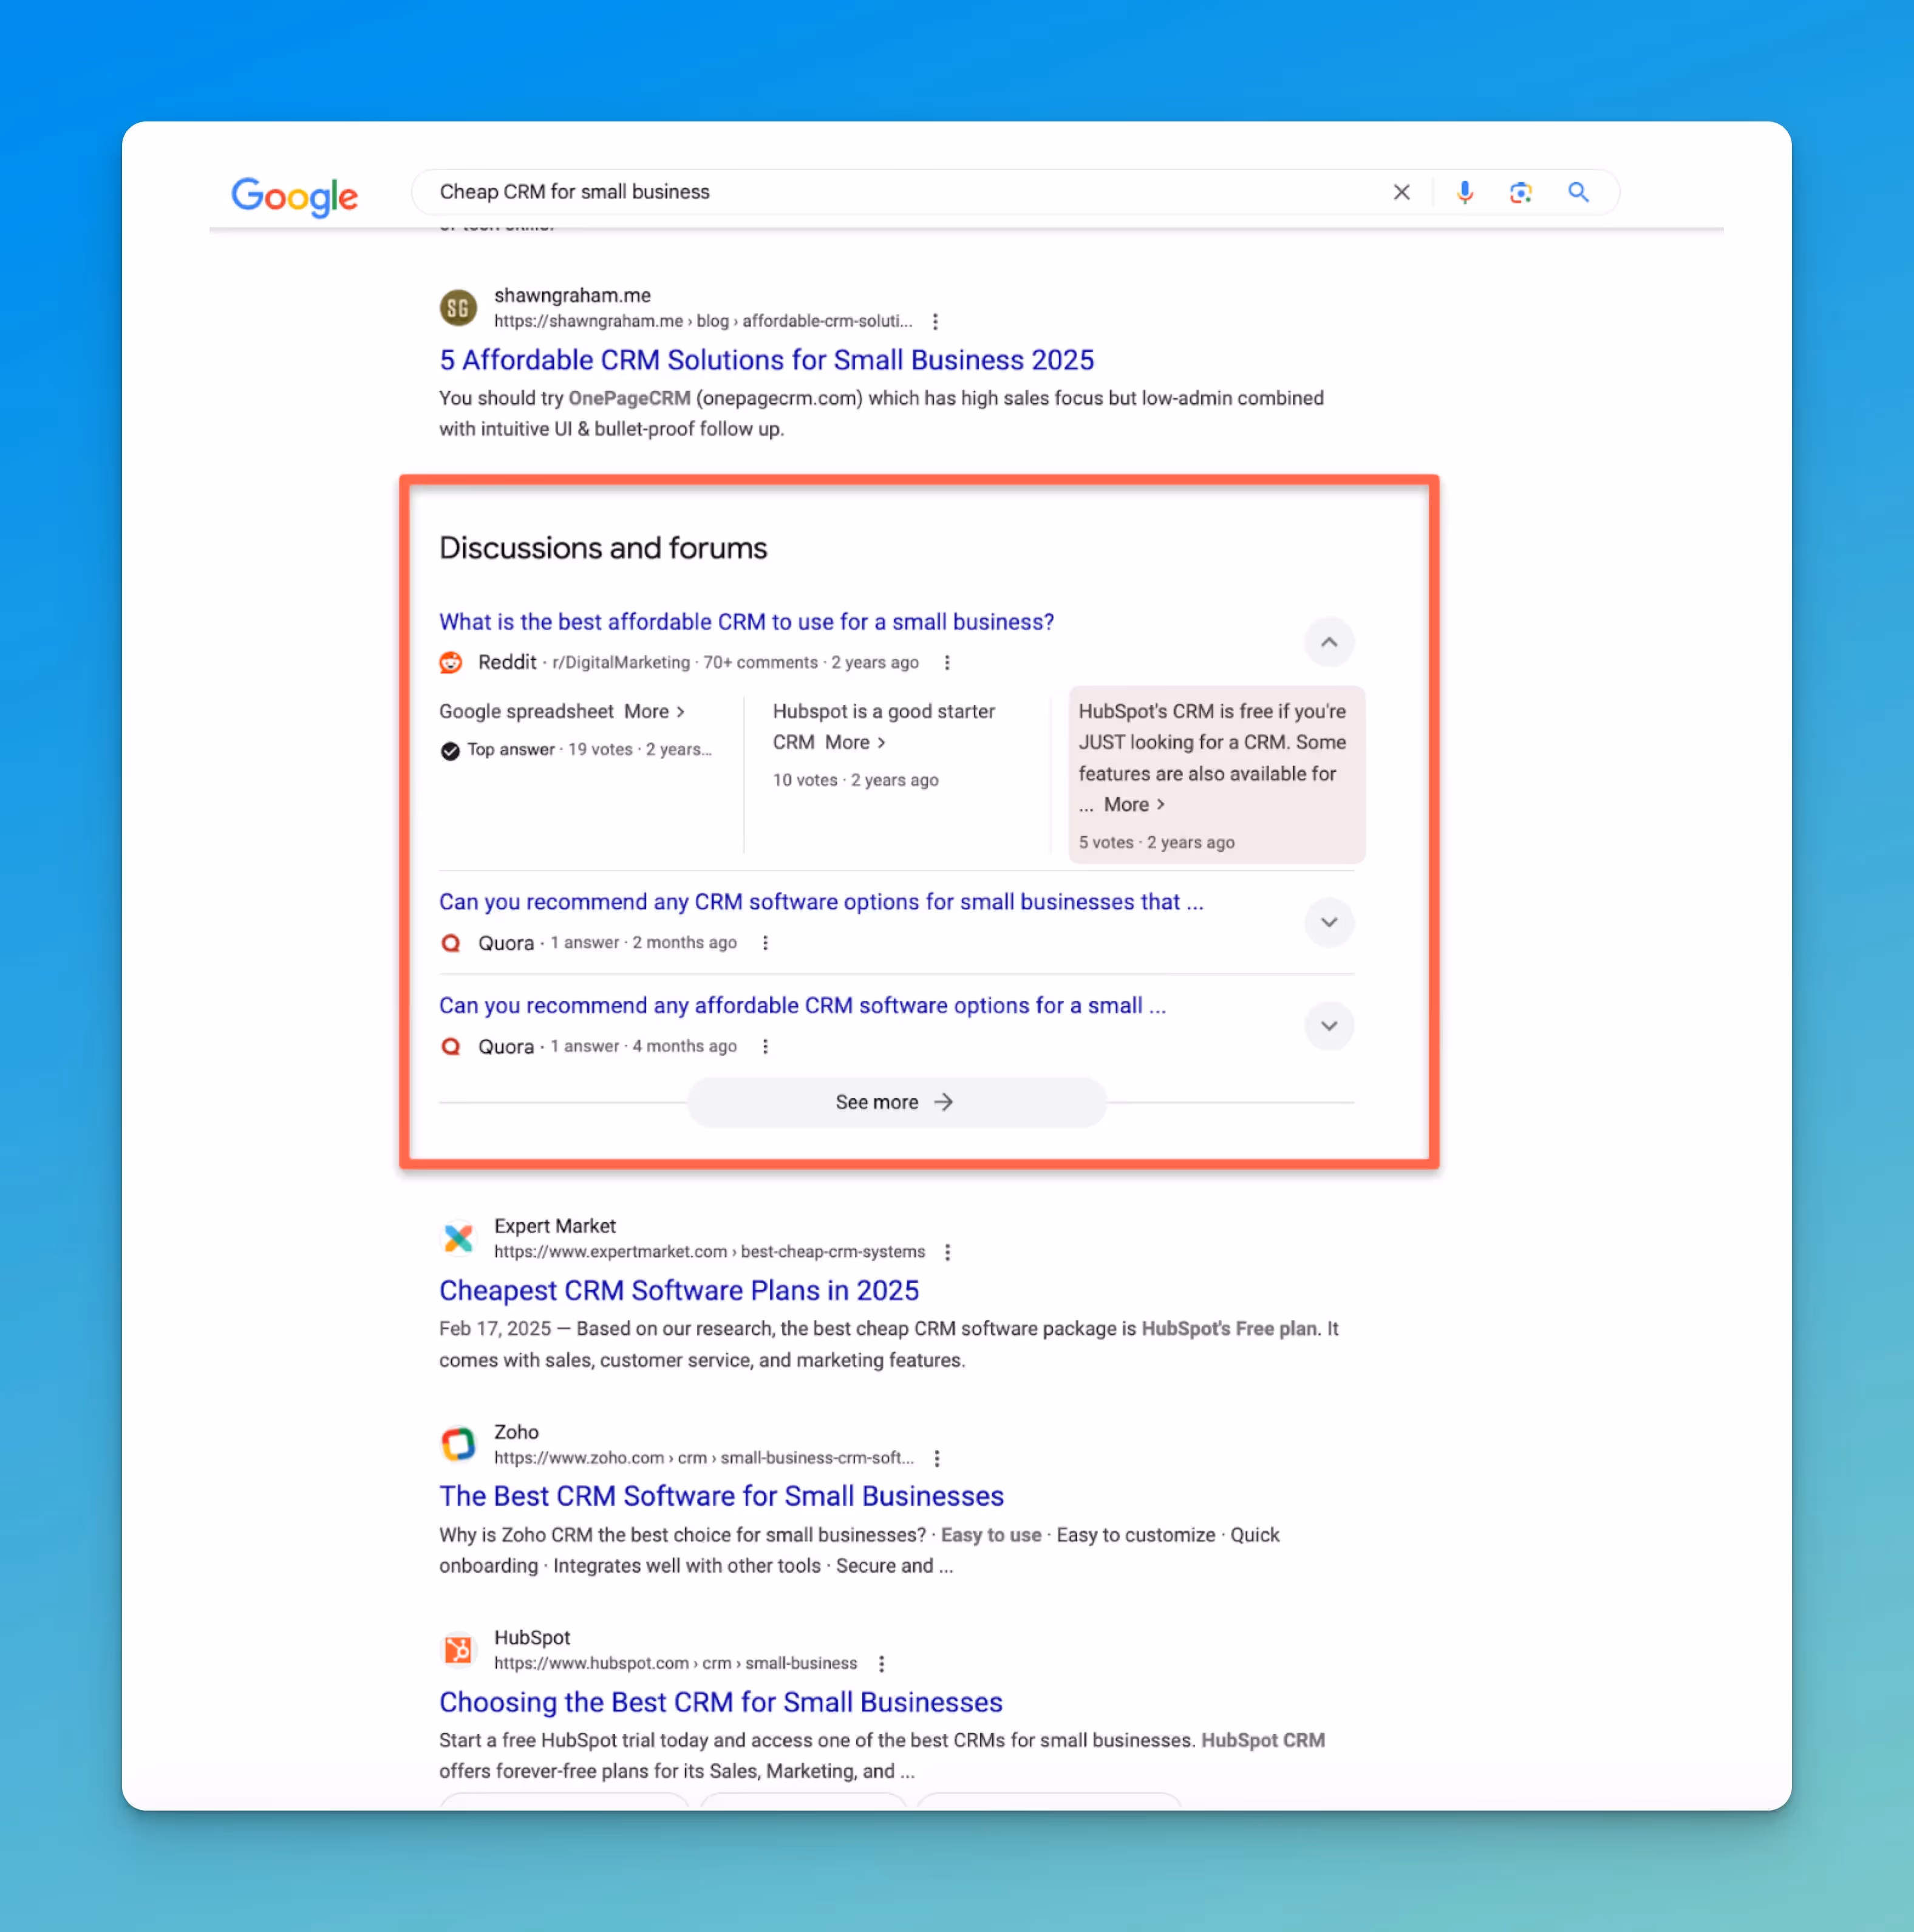Image resolution: width=1914 pixels, height=1932 pixels.
Task: Click "More" next to Google spreadsheet answer
Action: coord(654,711)
